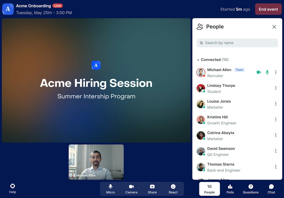End the live event
Viewport: 284px width, 198px height.
(268, 9)
